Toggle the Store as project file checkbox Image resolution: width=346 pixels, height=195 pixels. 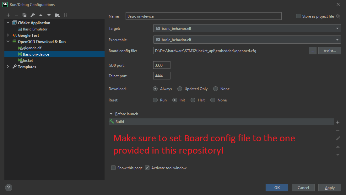click(x=298, y=16)
